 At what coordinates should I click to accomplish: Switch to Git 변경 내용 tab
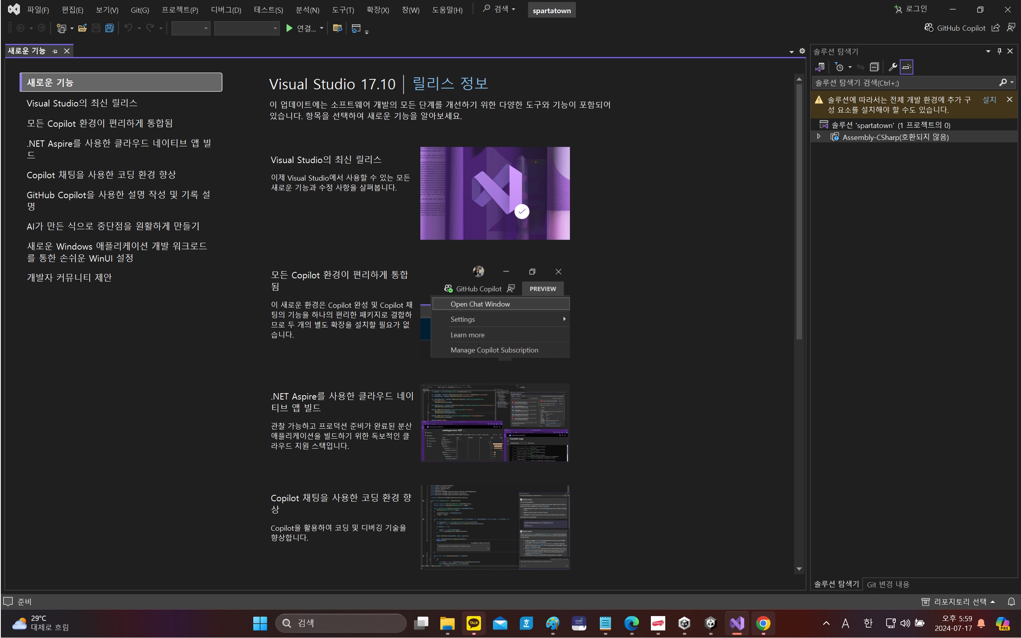coord(888,585)
